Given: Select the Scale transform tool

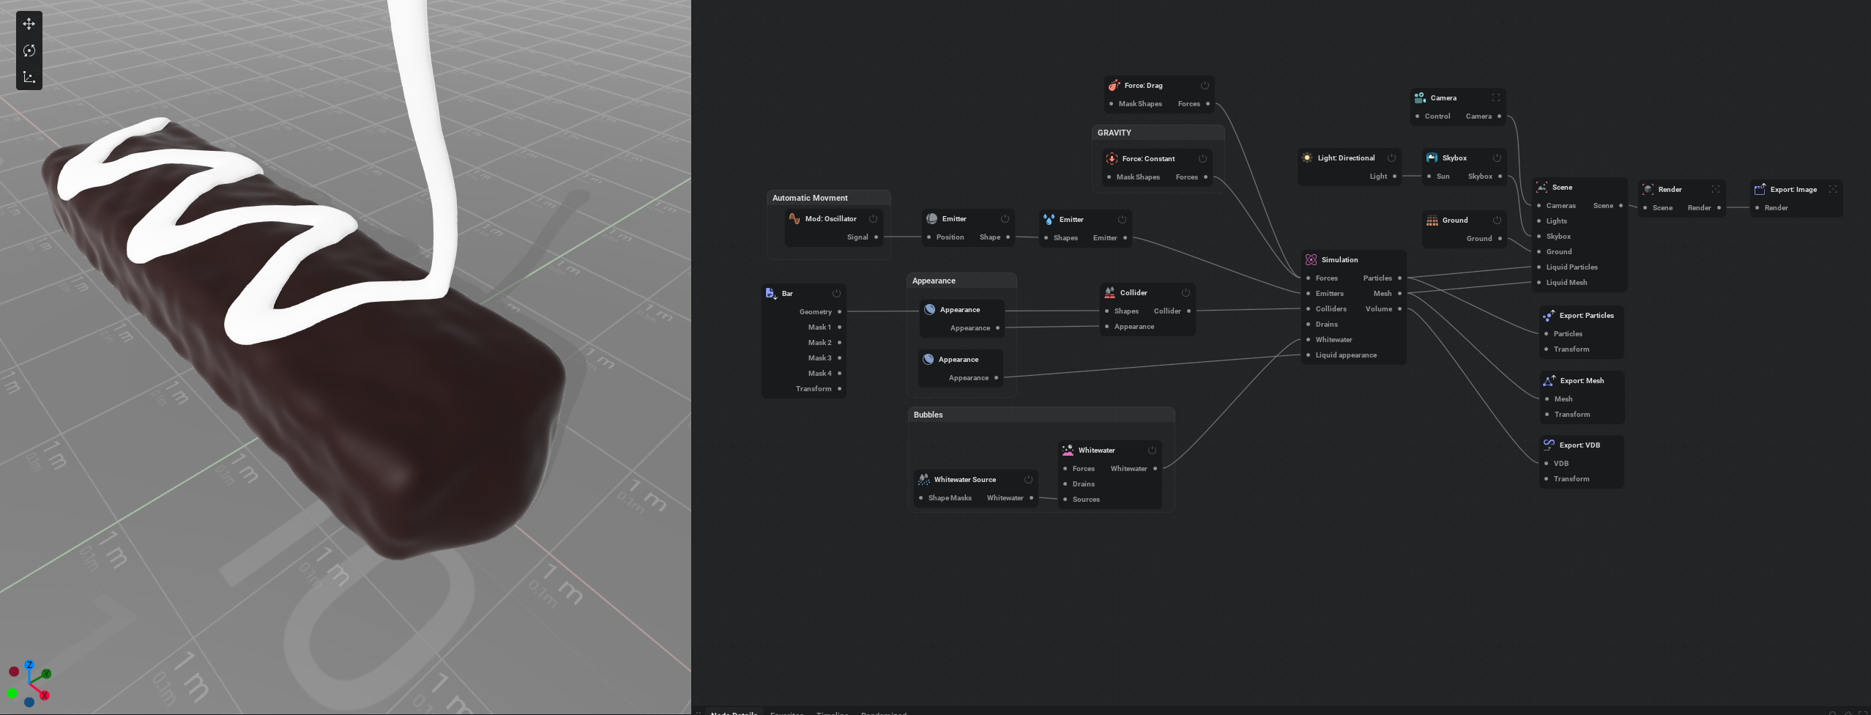Looking at the screenshot, I should (29, 77).
